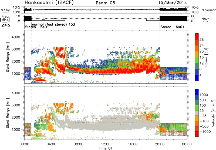Screen dimensions: 216x150
Task: Click the 16:00 time tick label
Action: pyautogui.click(x=133, y=144)
